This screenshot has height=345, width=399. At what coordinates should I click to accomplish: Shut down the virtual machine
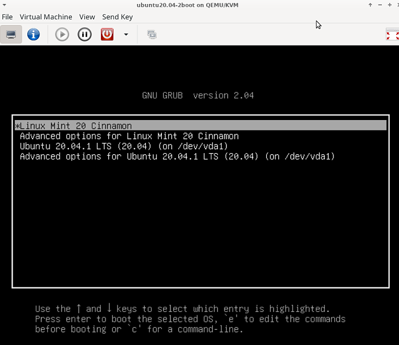[107, 34]
